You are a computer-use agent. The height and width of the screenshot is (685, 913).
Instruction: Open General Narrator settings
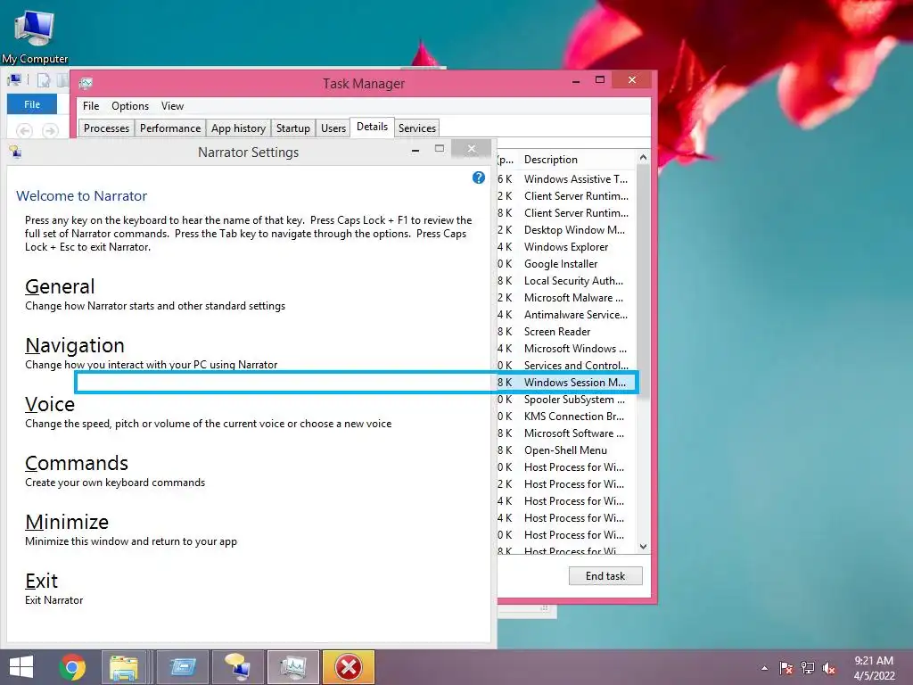pos(60,286)
